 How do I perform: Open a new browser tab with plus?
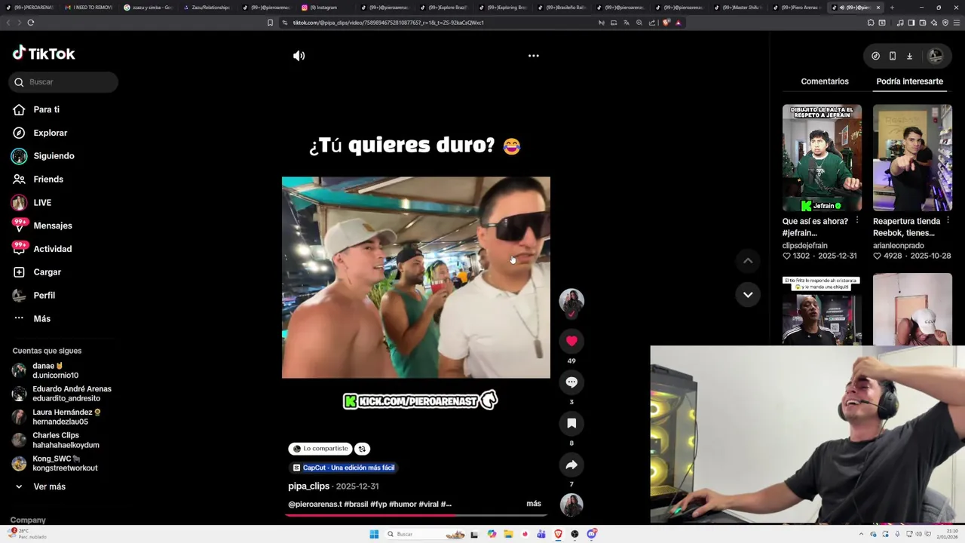click(x=892, y=8)
